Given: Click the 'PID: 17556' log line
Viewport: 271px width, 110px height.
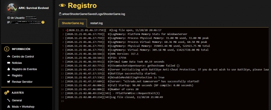Looking at the screenshot, I should tap(96, 58).
